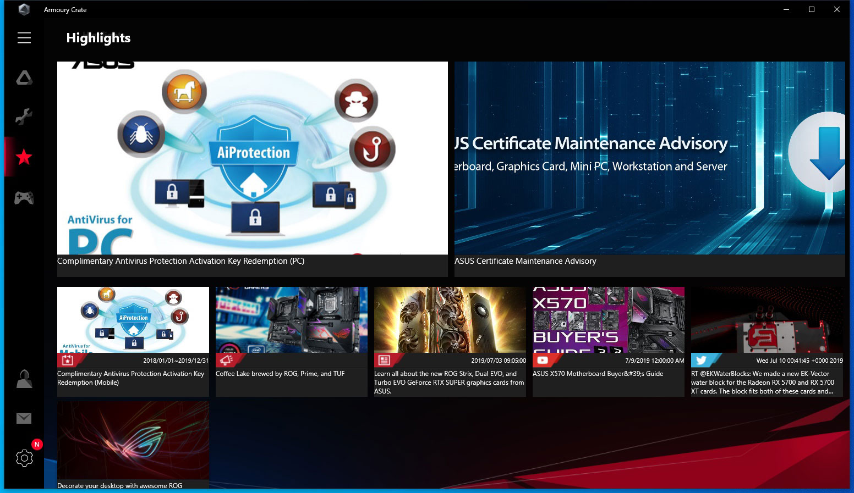Minimize the Armoury Crate window
854x493 pixels.
click(786, 9)
